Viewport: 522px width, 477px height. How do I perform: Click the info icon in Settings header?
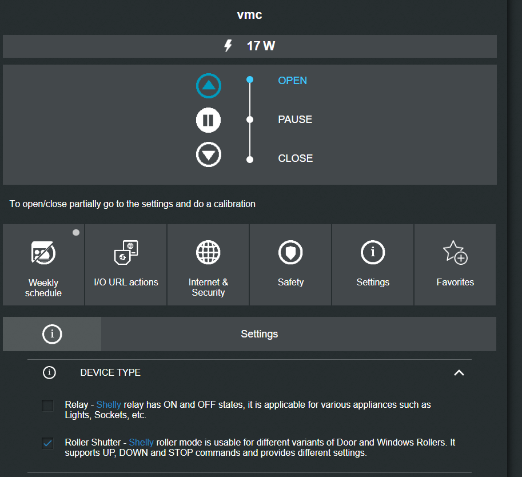click(x=52, y=334)
